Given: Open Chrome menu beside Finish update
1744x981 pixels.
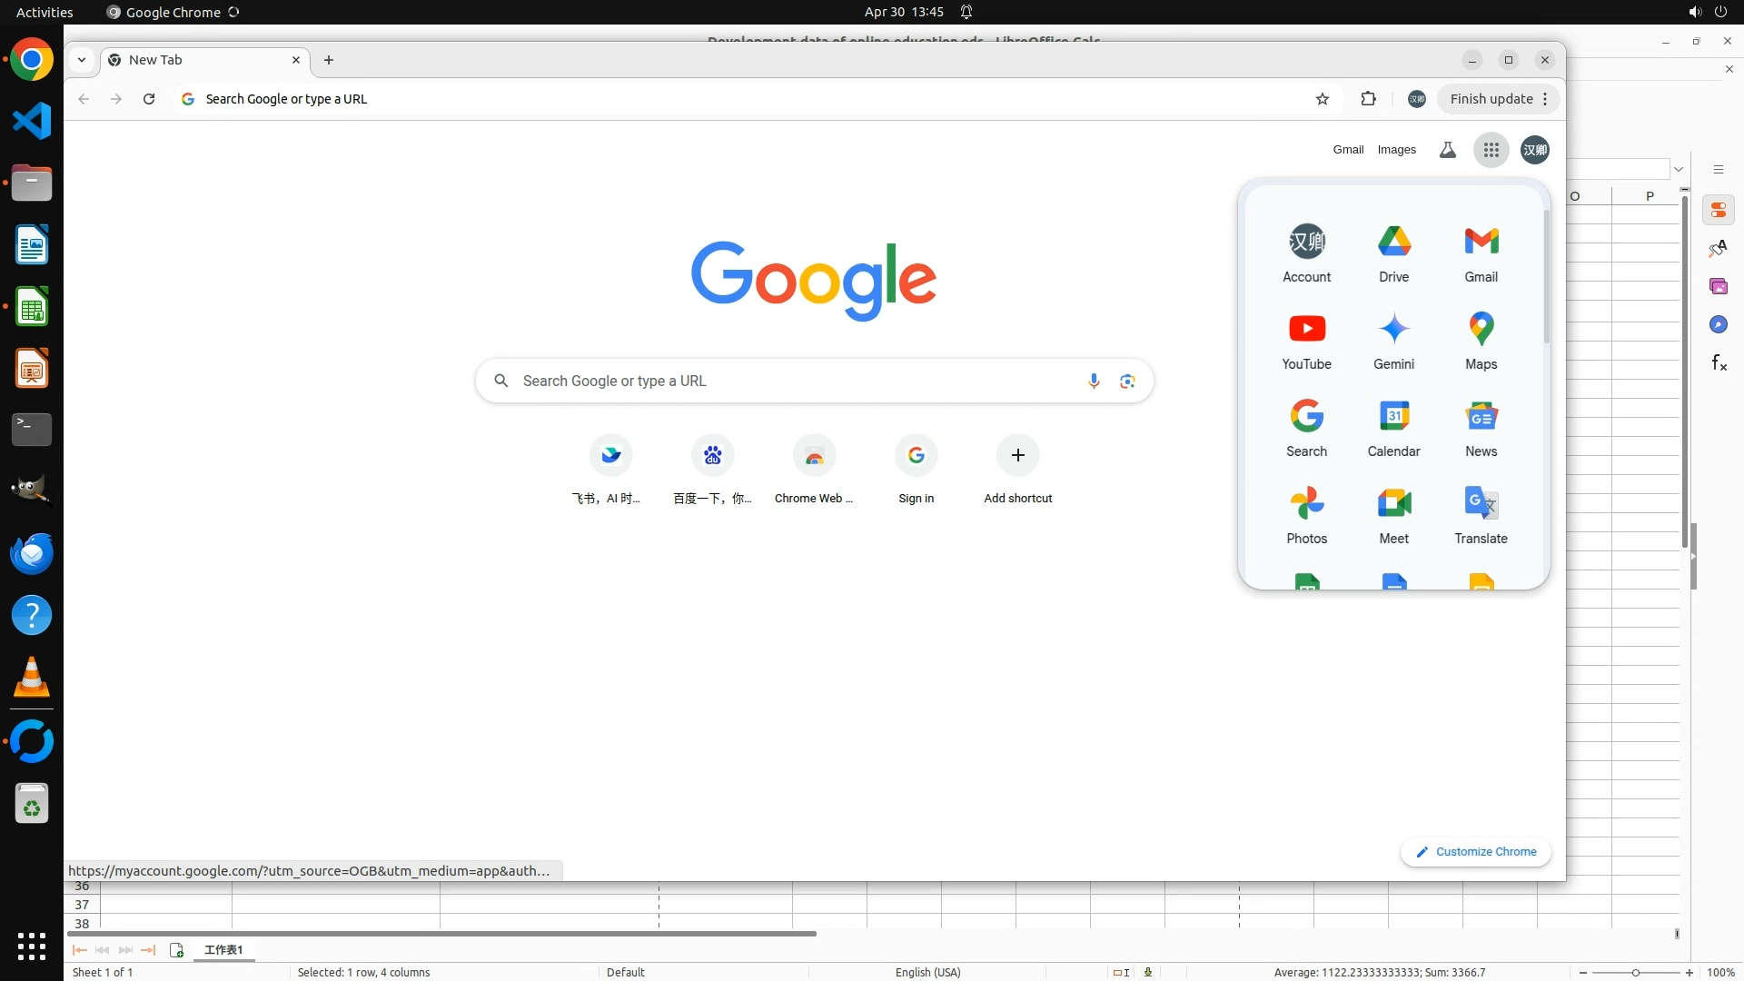Looking at the screenshot, I should point(1545,99).
